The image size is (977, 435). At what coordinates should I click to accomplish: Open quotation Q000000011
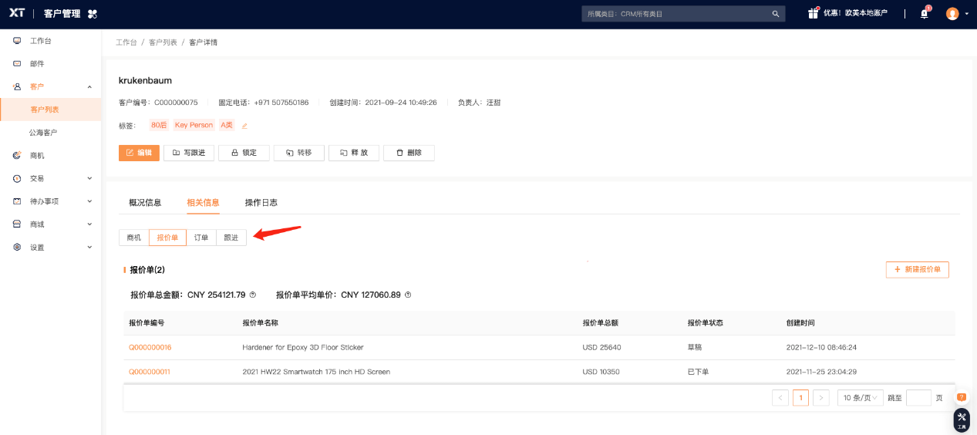[150, 372]
